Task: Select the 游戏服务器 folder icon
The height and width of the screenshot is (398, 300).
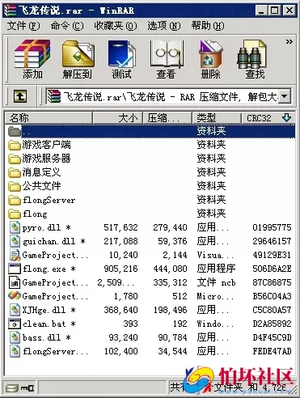Action: click(x=15, y=159)
